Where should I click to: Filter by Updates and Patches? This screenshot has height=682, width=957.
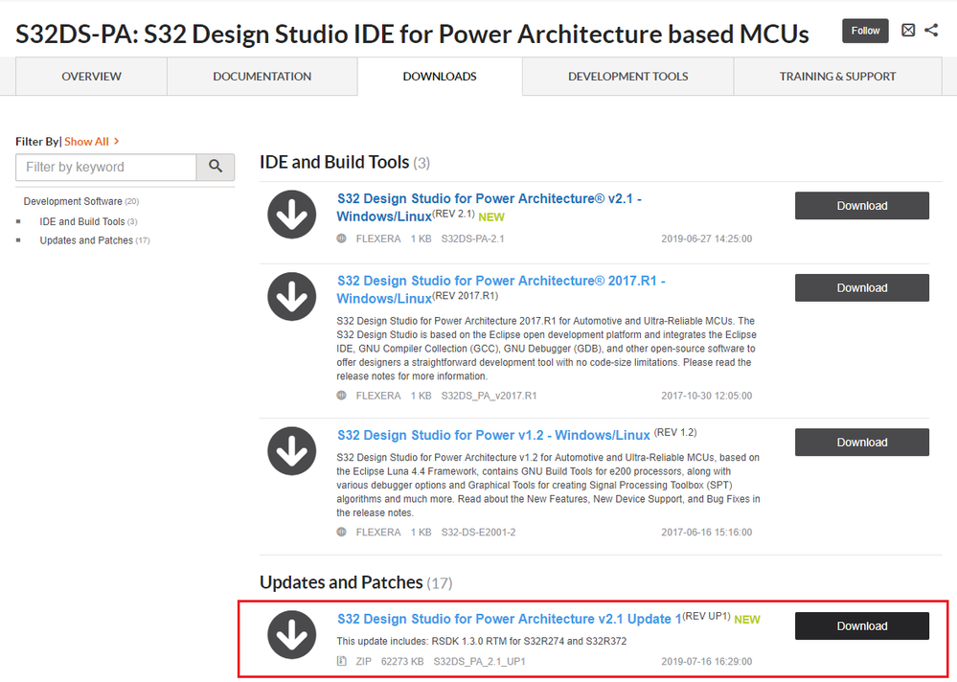(95, 240)
